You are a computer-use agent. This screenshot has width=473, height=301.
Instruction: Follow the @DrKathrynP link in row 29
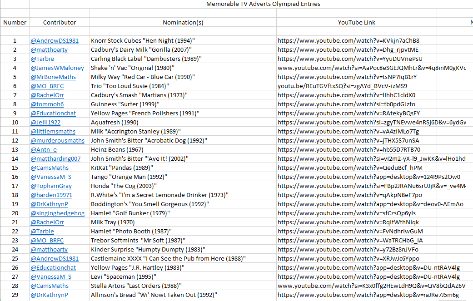[50, 295]
